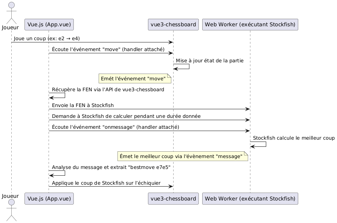337x223 pixels.
Task: Click the top vue3-chessboard participant box
Action: (x=173, y=25)
